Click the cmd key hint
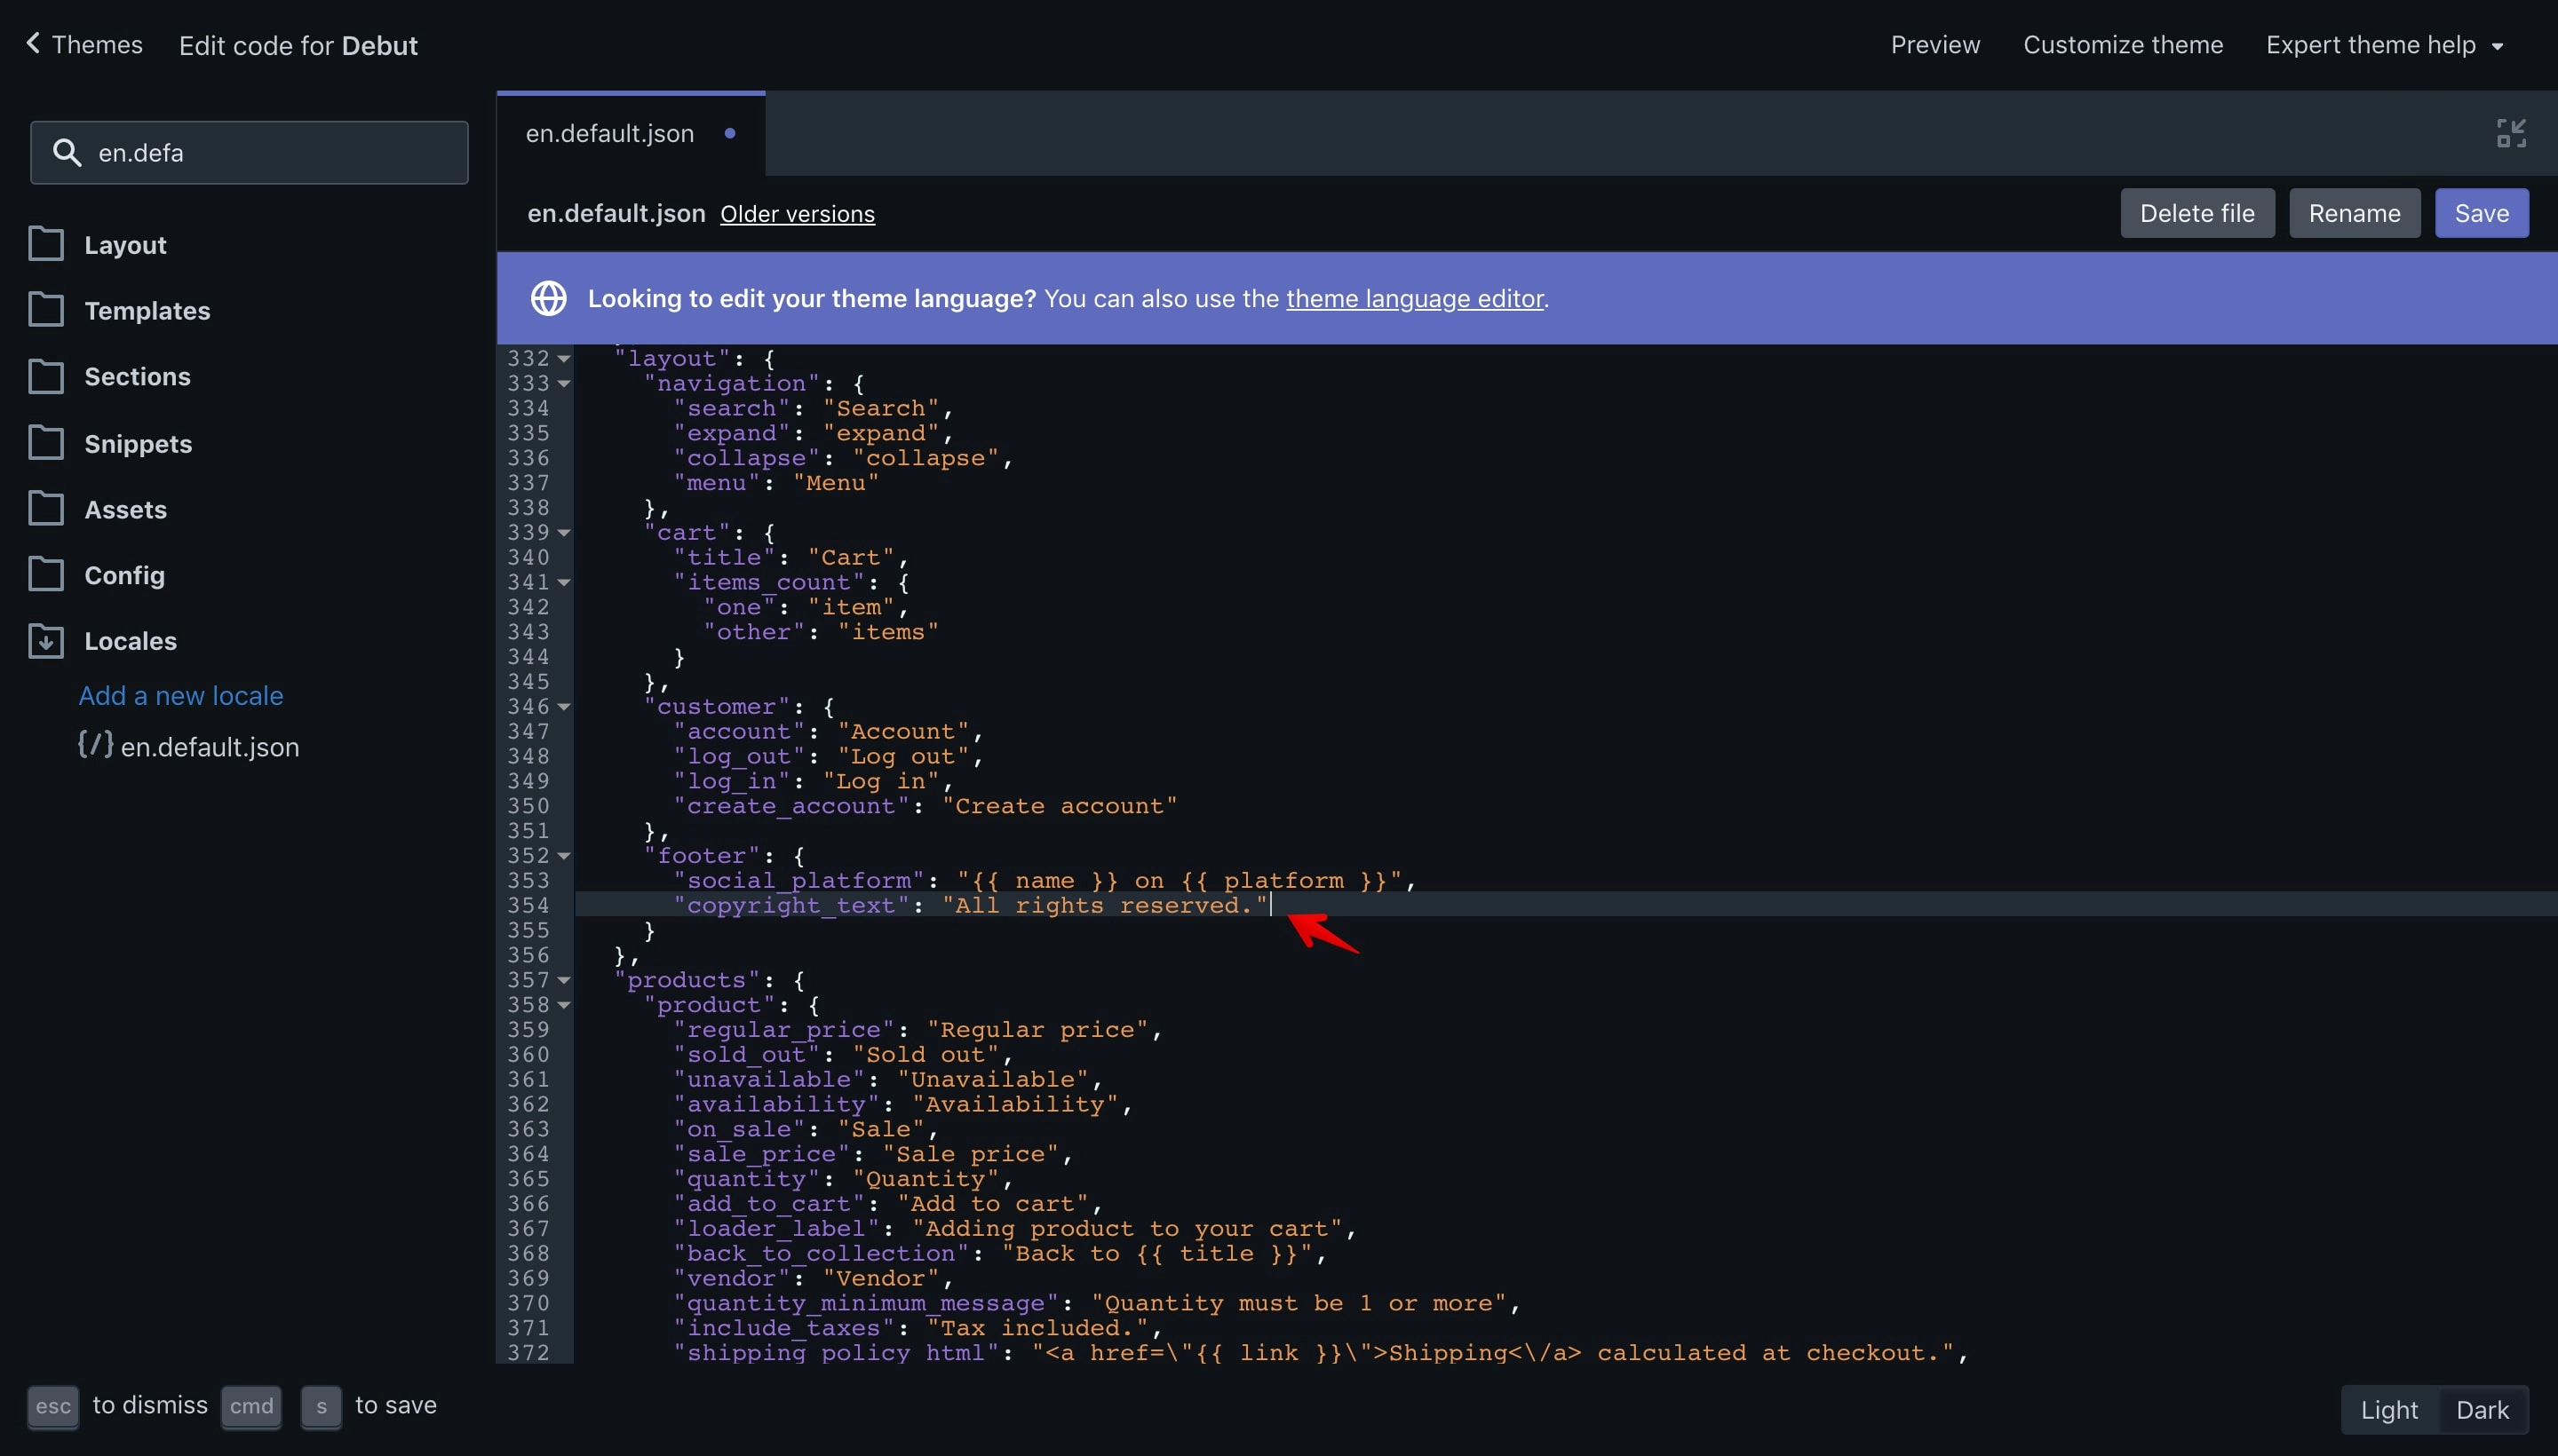Viewport: 2558px width, 1456px height. point(251,1406)
